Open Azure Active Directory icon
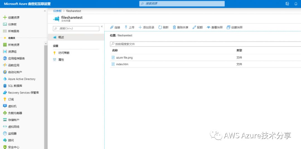Screen dimensions: 301x149 point(5,79)
